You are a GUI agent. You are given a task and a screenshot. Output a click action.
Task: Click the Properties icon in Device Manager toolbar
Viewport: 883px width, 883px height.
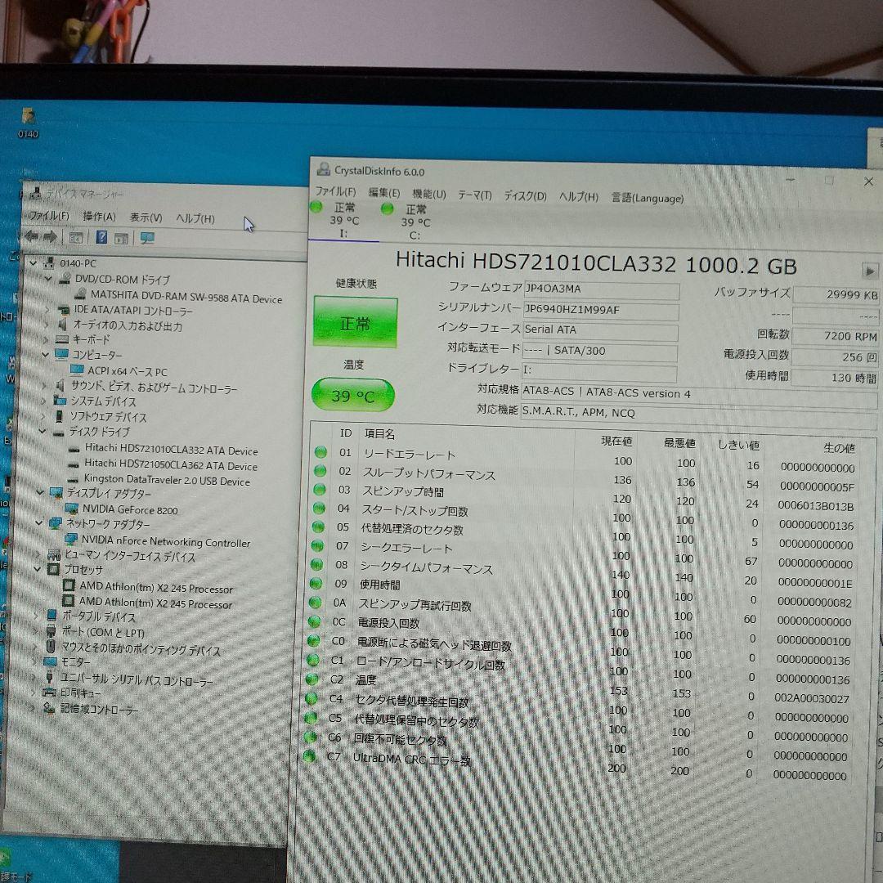pyautogui.click(x=74, y=237)
